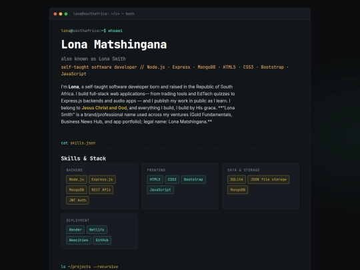360x270 pixels.
Task: Click the DATA & STORAGE card label
Action: pyautogui.click(x=243, y=170)
